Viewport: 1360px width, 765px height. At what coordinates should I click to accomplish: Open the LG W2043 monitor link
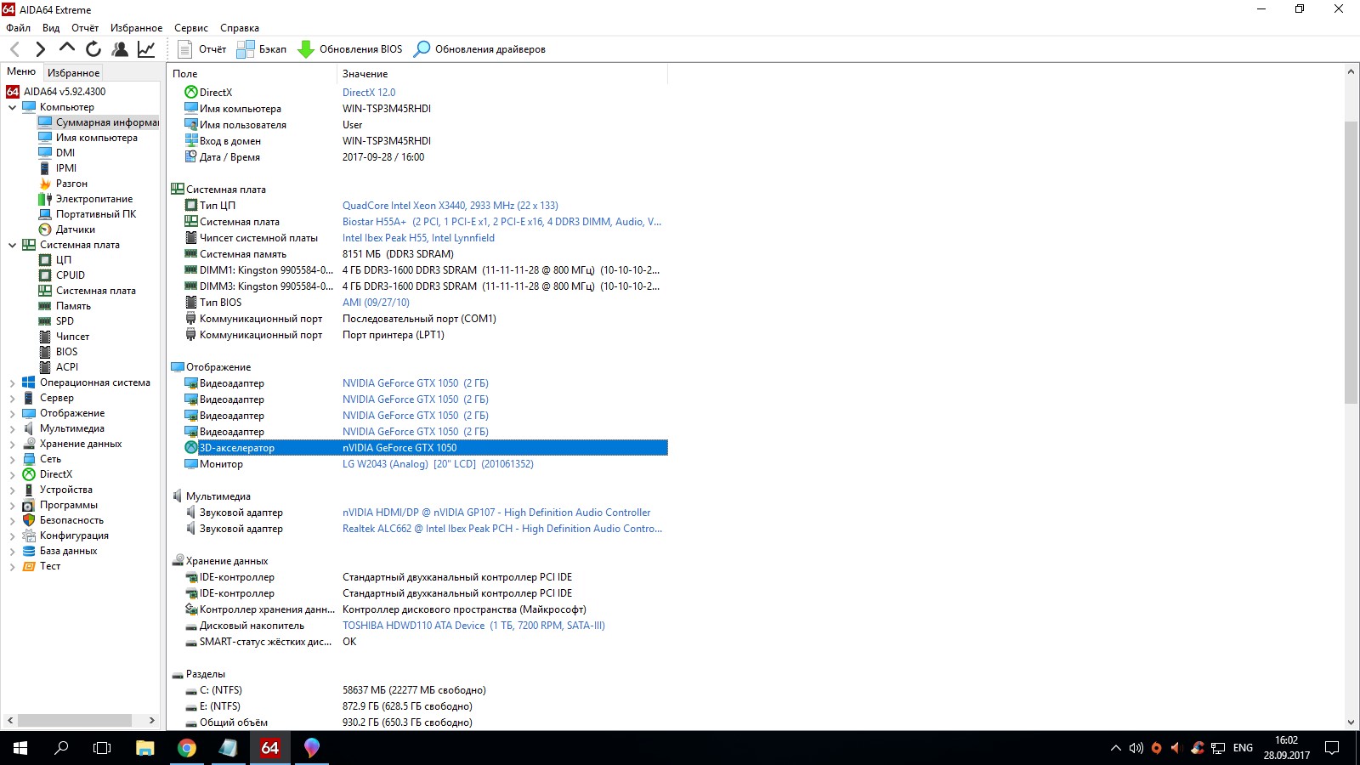[x=438, y=464]
